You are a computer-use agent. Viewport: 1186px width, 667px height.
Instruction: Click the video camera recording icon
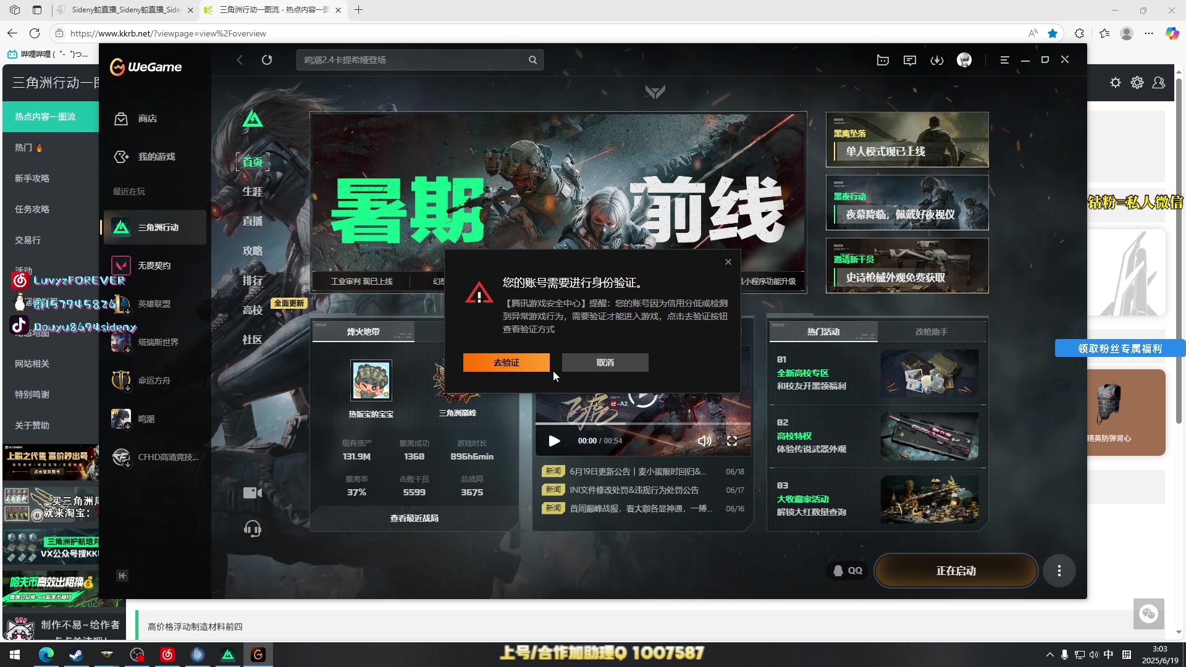point(253,493)
